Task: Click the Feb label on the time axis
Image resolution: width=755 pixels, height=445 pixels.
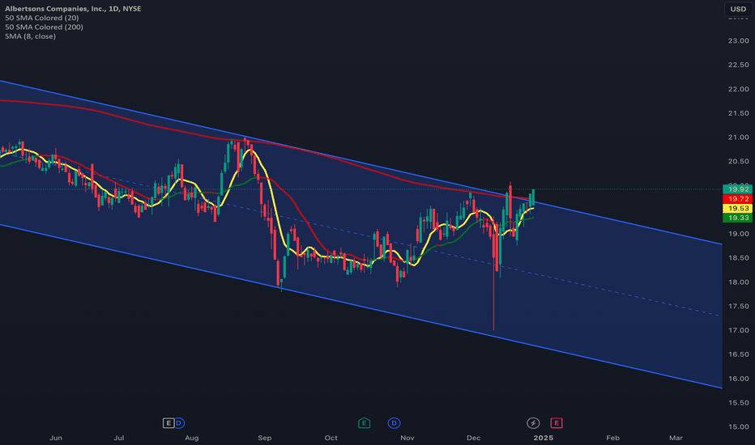Action: pyautogui.click(x=612, y=438)
